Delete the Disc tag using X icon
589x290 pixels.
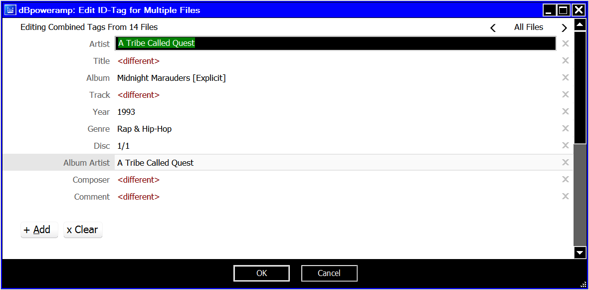point(566,146)
